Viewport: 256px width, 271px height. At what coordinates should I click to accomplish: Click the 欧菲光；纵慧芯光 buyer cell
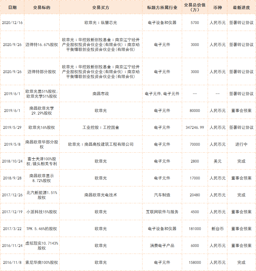coord(101,22)
